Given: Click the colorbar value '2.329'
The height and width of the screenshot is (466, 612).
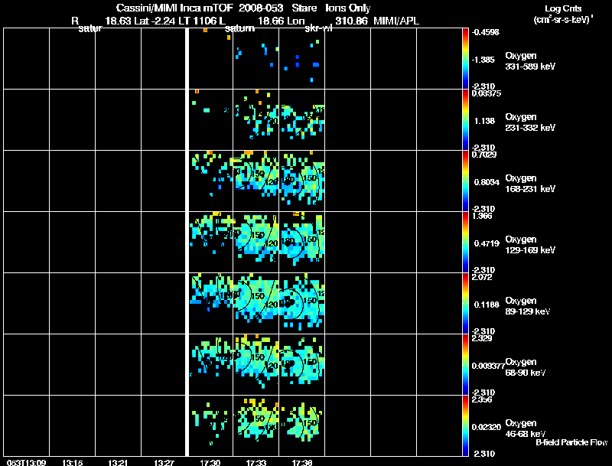Looking at the screenshot, I should (482, 338).
